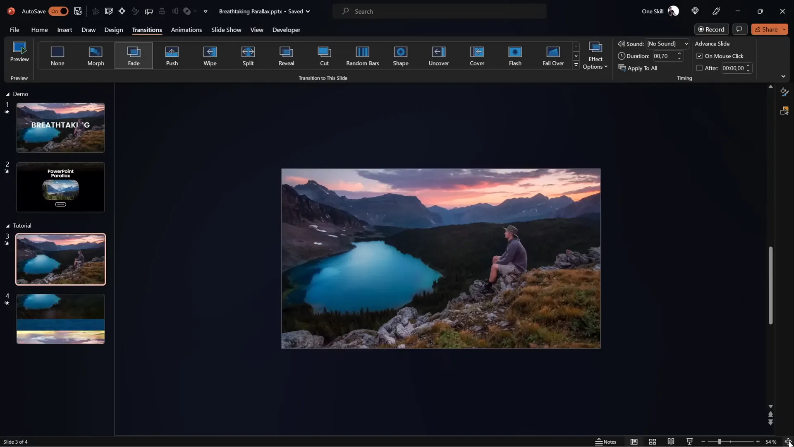The height and width of the screenshot is (447, 794).
Task: Select slide 4 thumbnail under Tutorial
Action: click(x=60, y=318)
